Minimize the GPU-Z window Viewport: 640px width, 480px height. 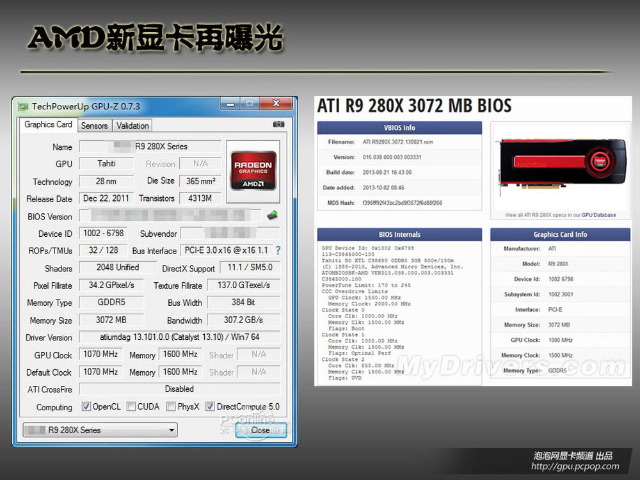coord(230,104)
